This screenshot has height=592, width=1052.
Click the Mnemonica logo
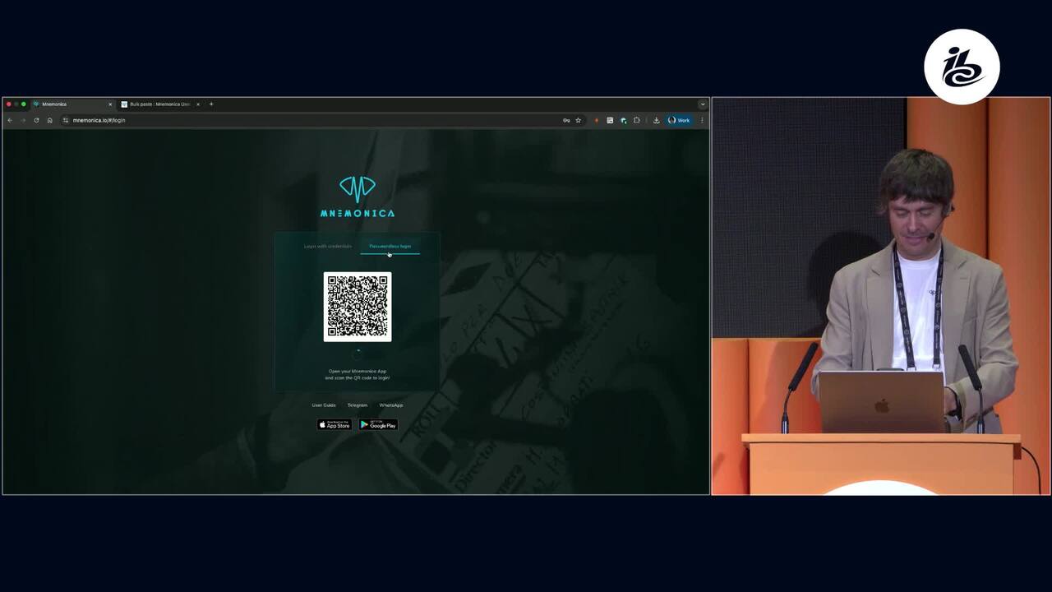[358, 197]
